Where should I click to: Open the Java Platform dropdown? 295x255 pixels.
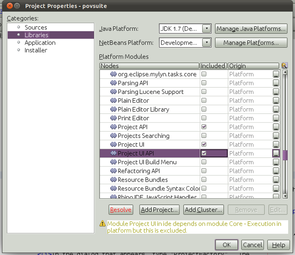pos(206,29)
